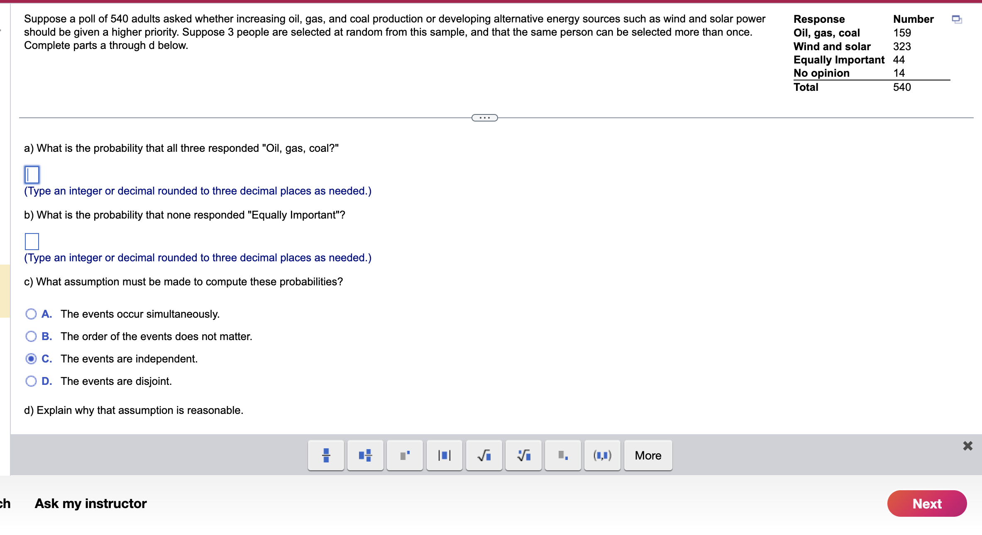Insert a mixed number template
982x535 pixels.
point(365,455)
